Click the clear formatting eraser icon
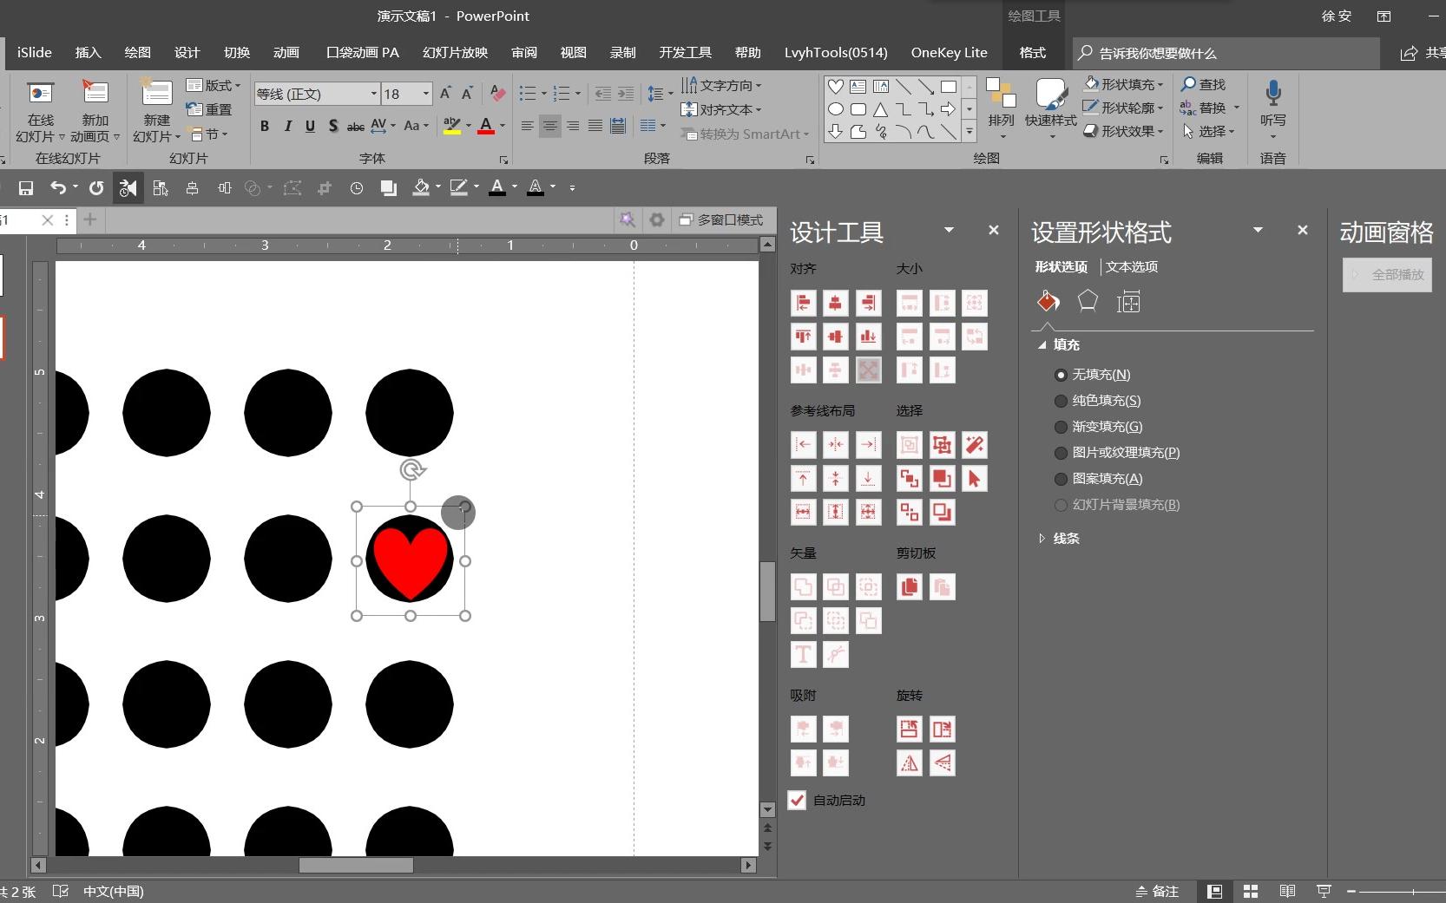This screenshot has height=903, width=1446. pos(497,93)
